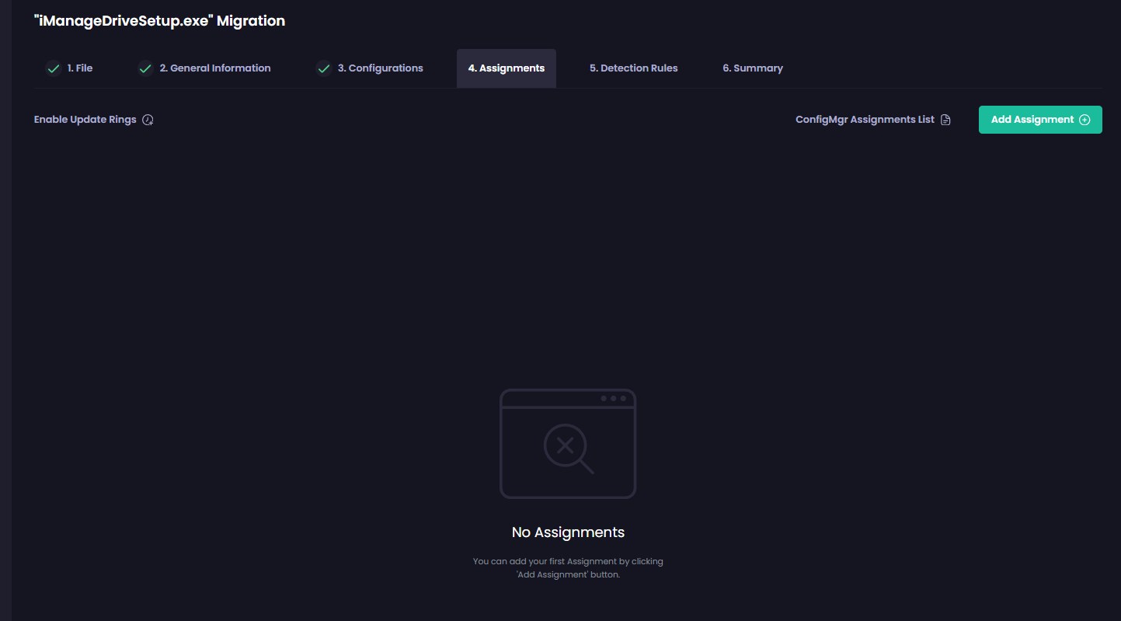Open the 6. Summary tab
Image resolution: width=1121 pixels, height=621 pixels.
tap(752, 68)
